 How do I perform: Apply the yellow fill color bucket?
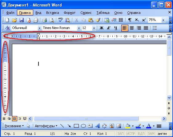pyautogui.click(x=128, y=126)
